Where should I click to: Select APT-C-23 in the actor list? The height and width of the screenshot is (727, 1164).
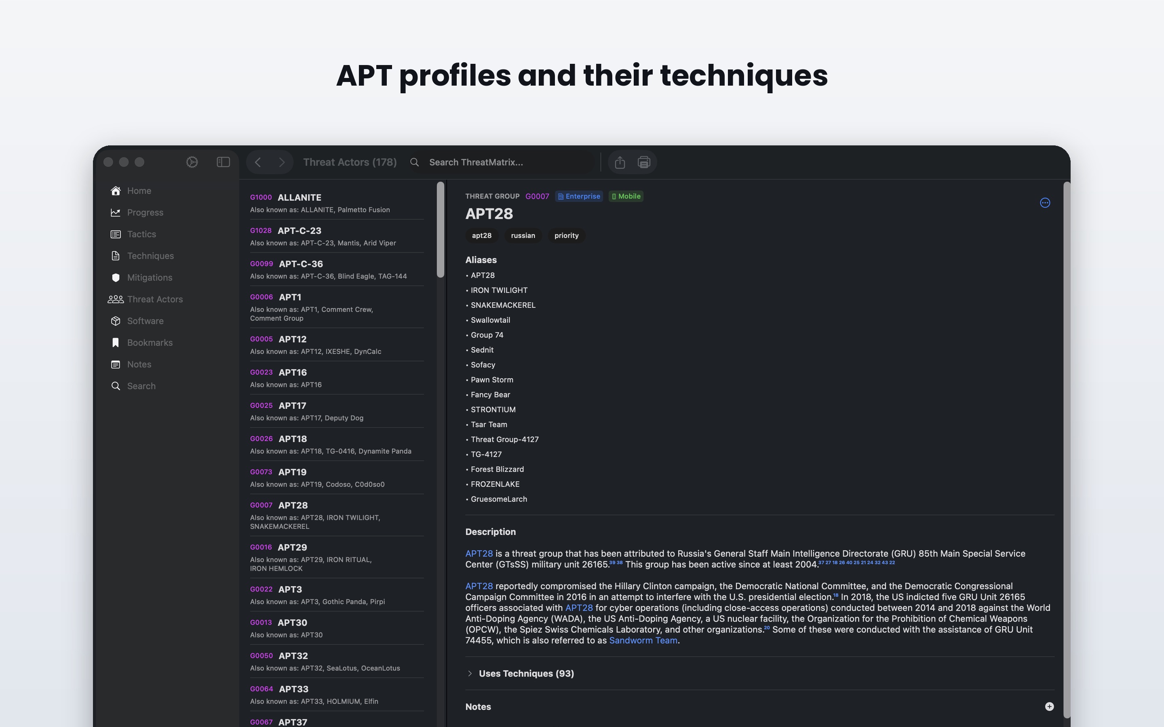click(x=337, y=236)
